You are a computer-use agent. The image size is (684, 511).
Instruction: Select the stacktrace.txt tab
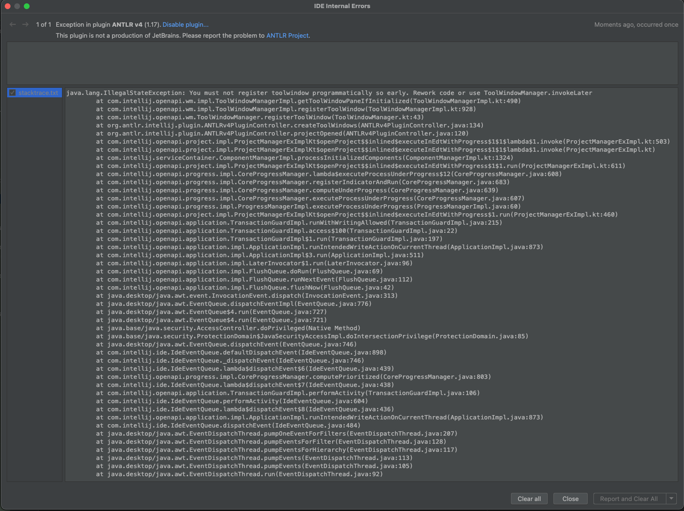pyautogui.click(x=38, y=93)
